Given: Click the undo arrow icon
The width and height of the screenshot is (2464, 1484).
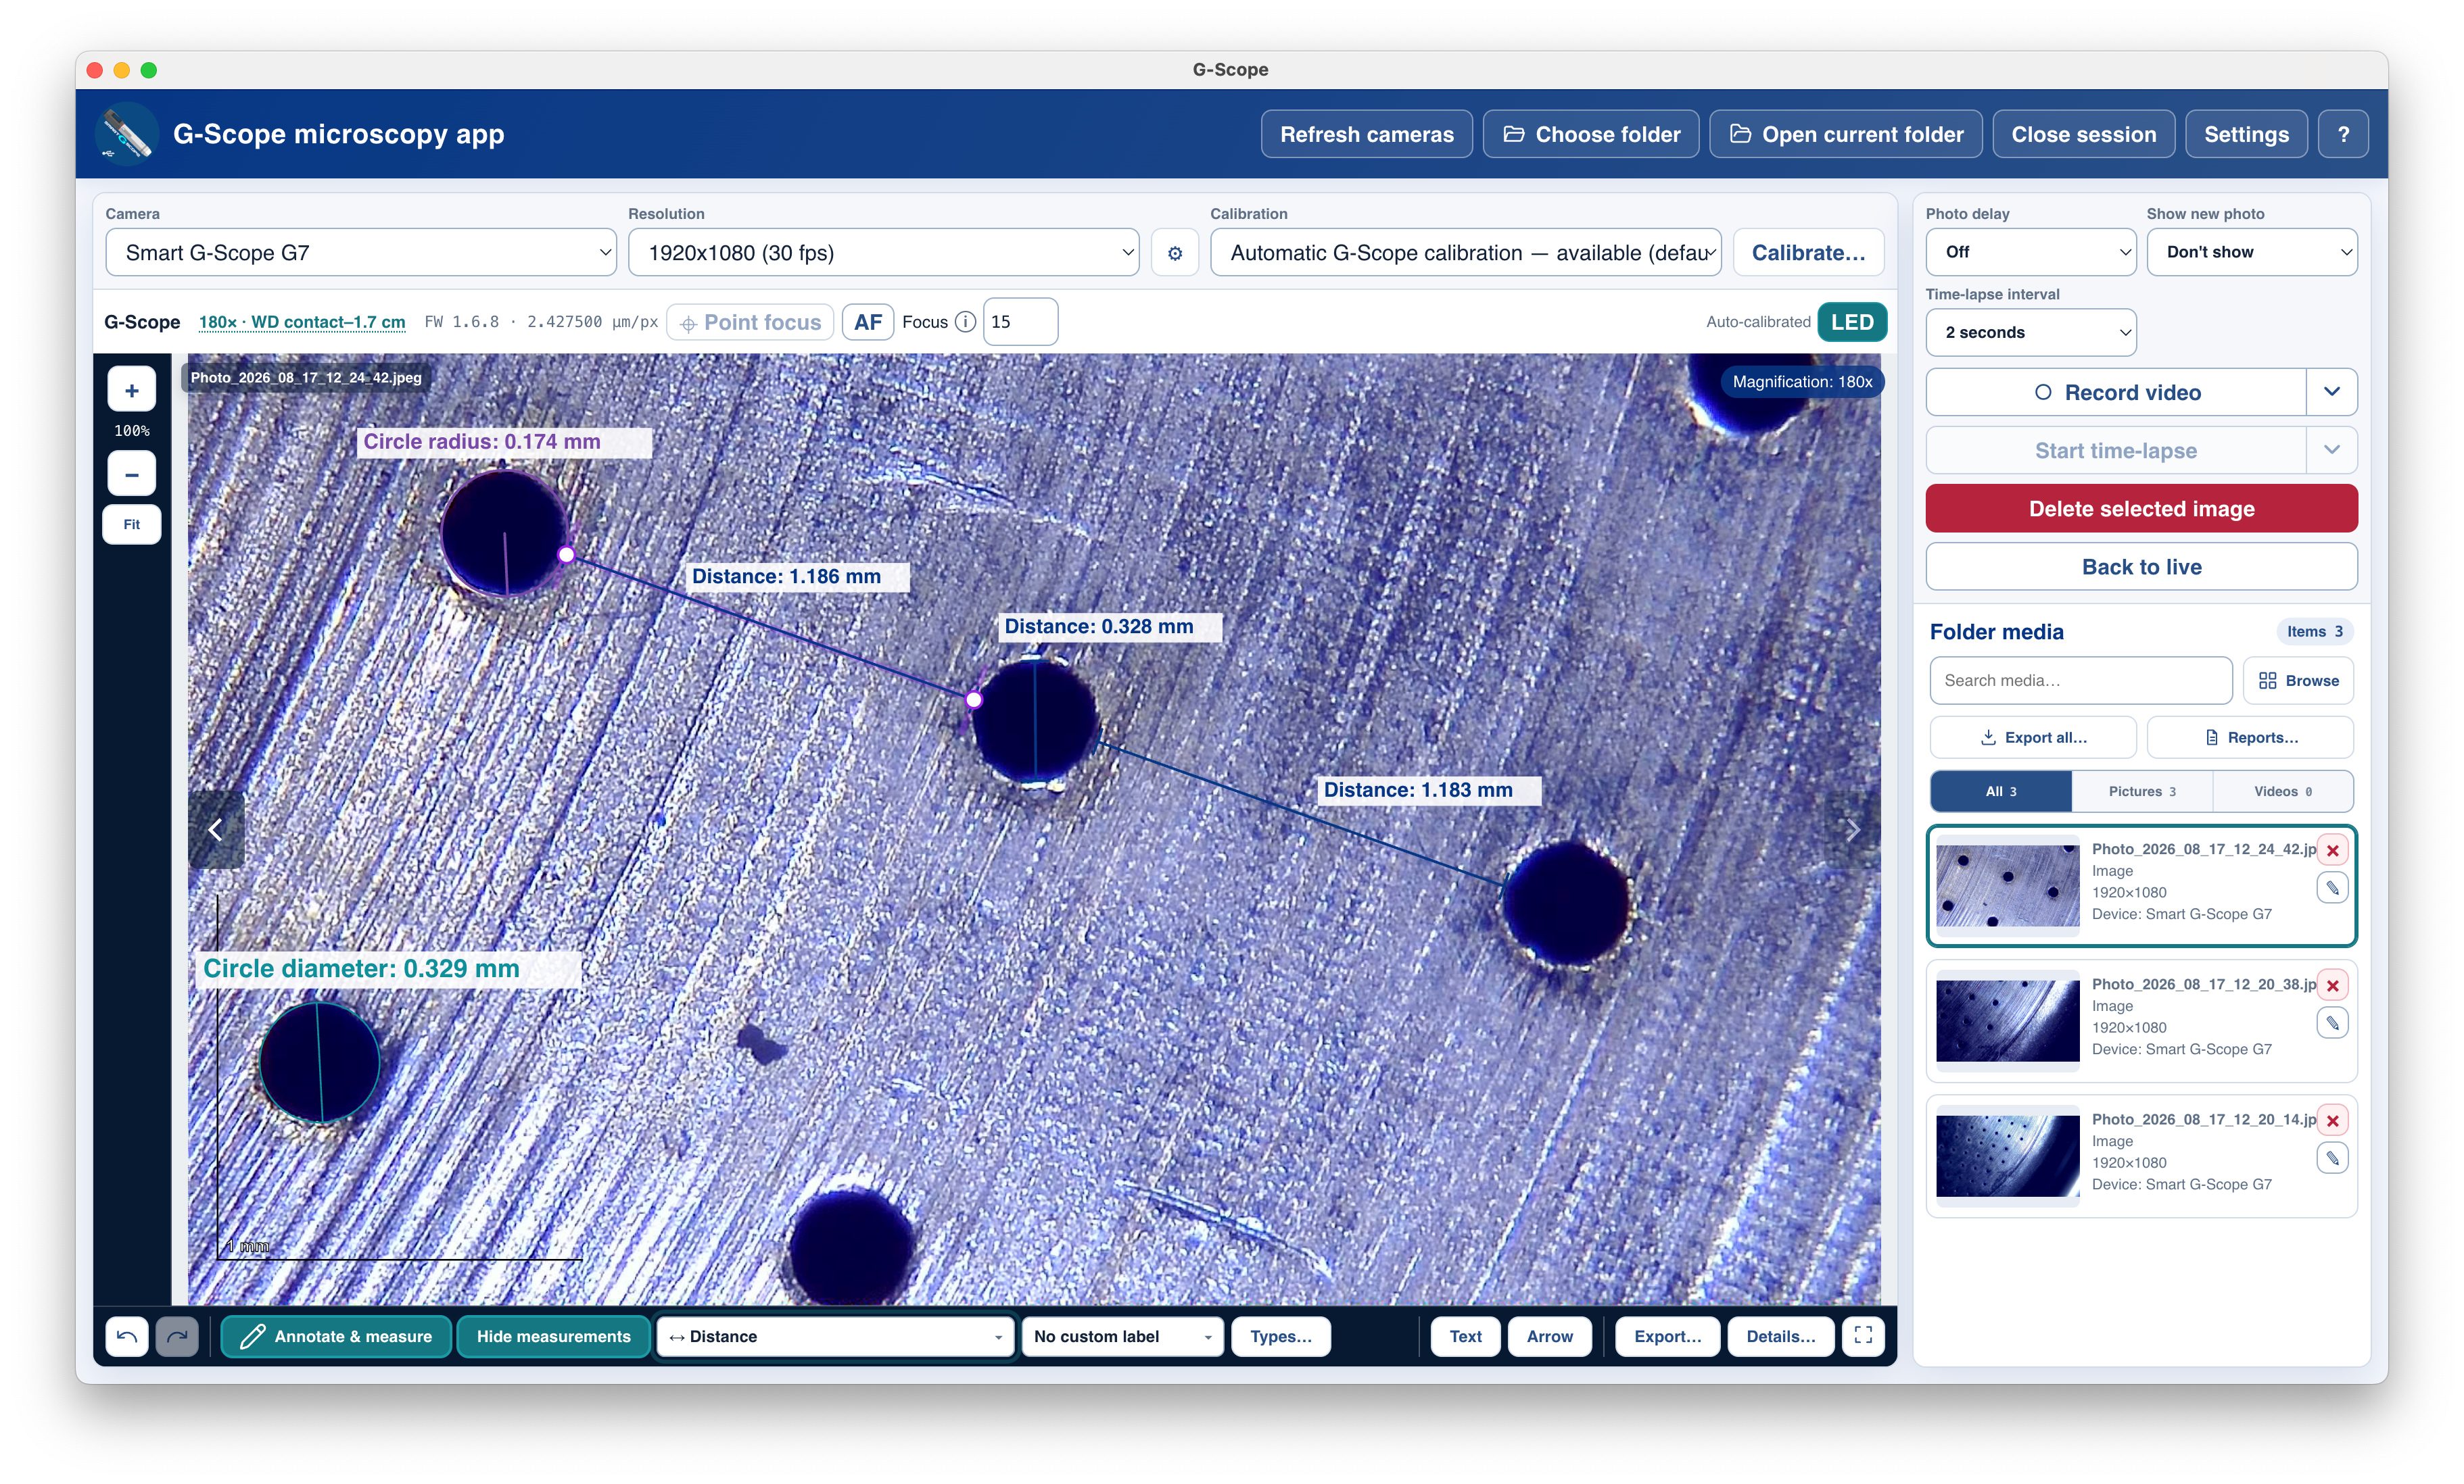Looking at the screenshot, I should (x=127, y=1336).
